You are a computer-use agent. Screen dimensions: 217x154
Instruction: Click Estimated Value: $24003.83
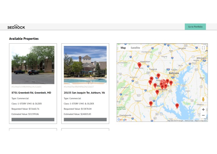coord(77,114)
